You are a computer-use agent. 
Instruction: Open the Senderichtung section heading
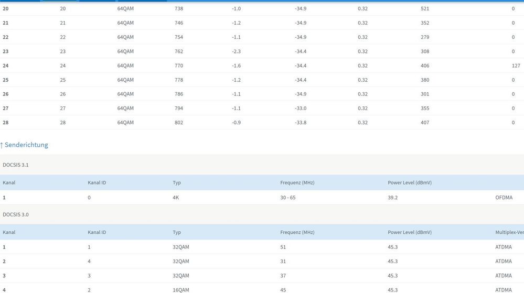(x=26, y=145)
